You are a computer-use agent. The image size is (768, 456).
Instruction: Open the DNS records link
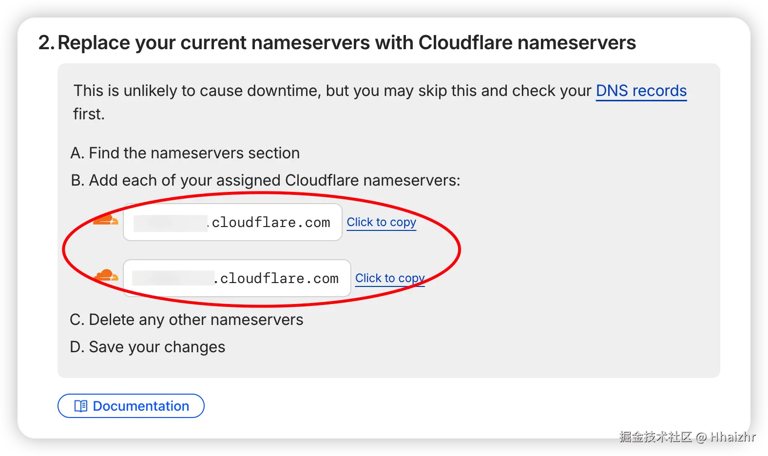[x=641, y=91]
